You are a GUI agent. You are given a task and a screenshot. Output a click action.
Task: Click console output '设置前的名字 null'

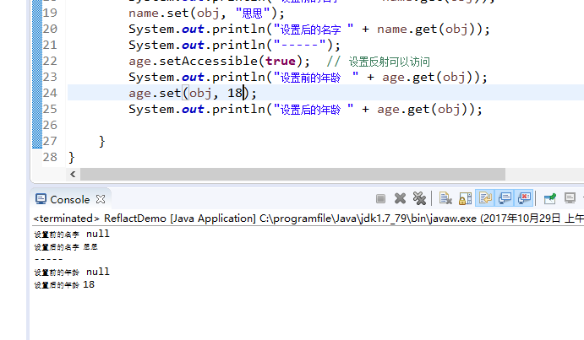point(72,234)
